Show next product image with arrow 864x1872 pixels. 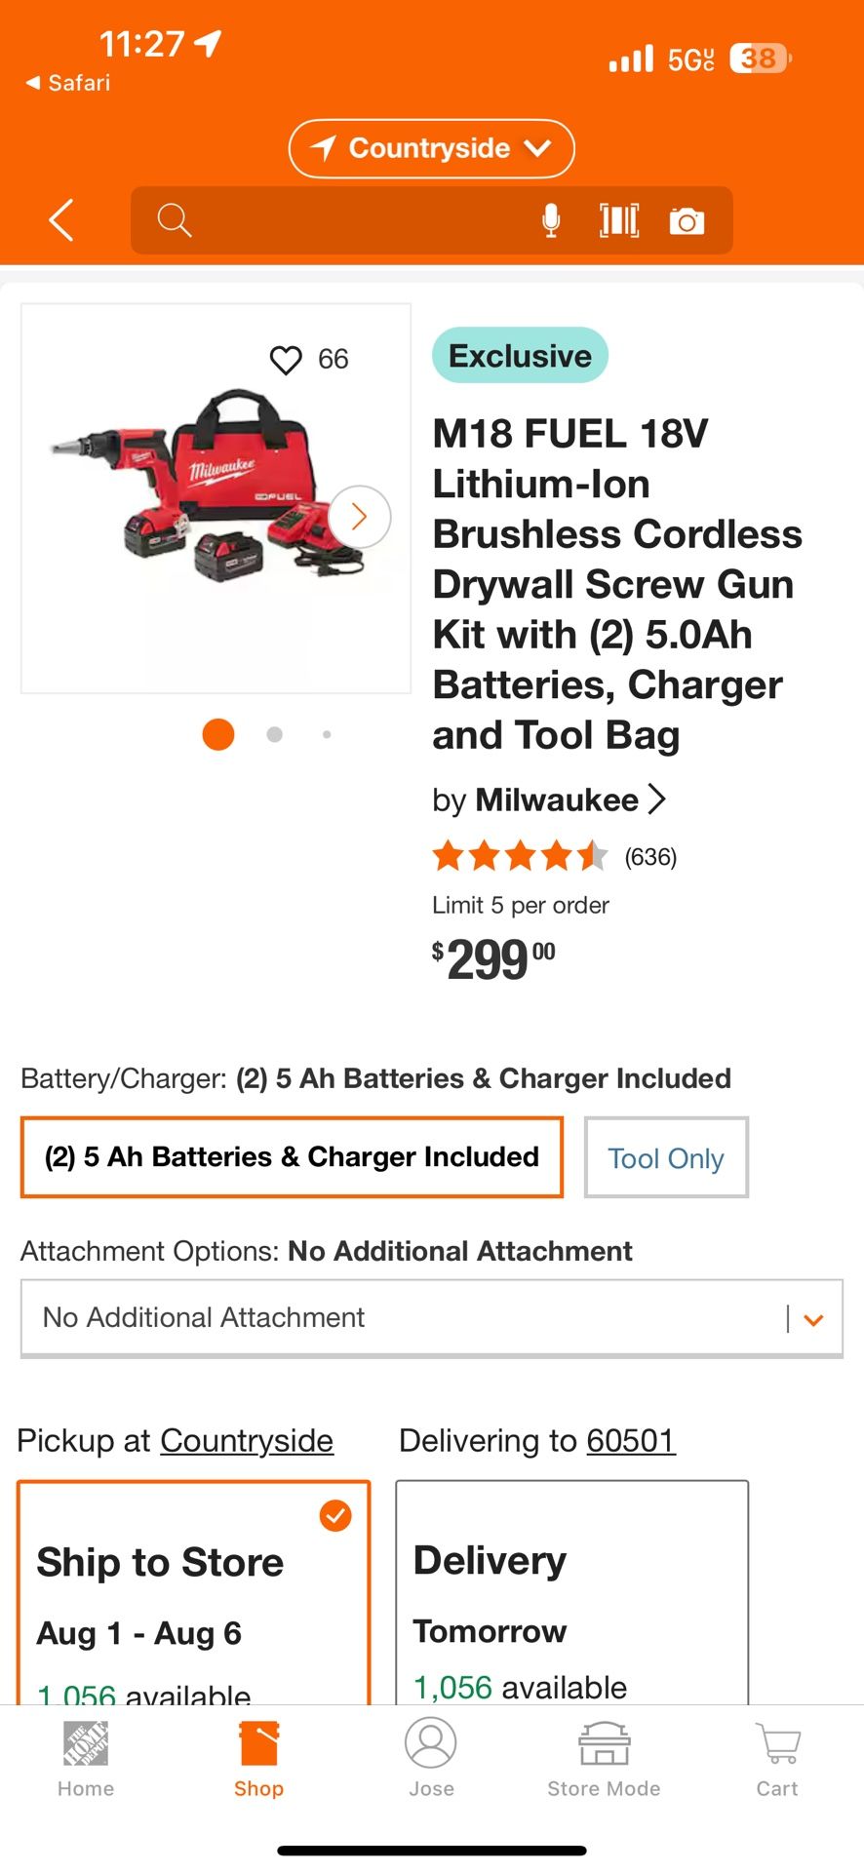pyautogui.click(x=359, y=516)
